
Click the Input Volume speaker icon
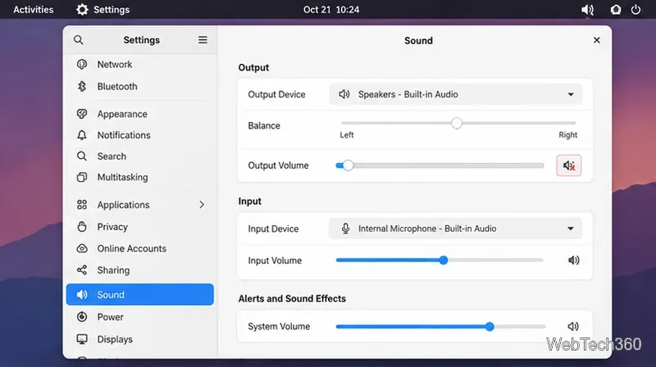pos(573,260)
